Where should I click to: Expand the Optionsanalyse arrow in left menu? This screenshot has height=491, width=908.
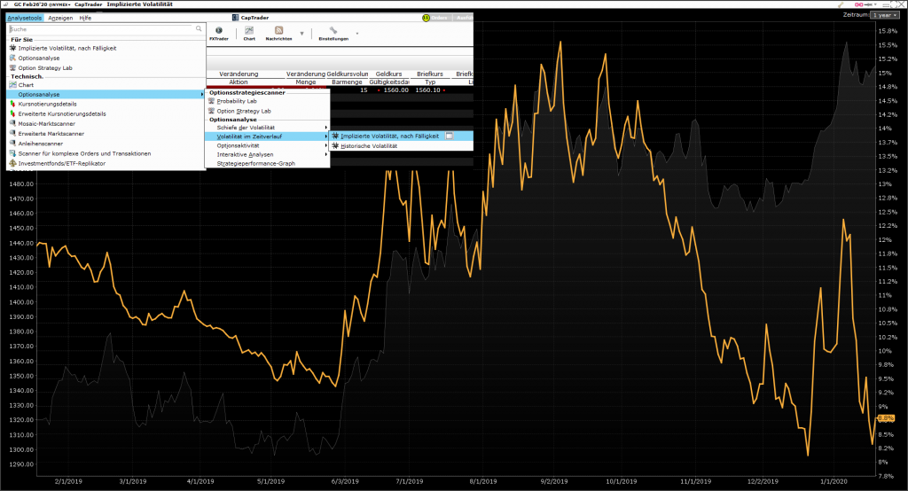coord(201,94)
